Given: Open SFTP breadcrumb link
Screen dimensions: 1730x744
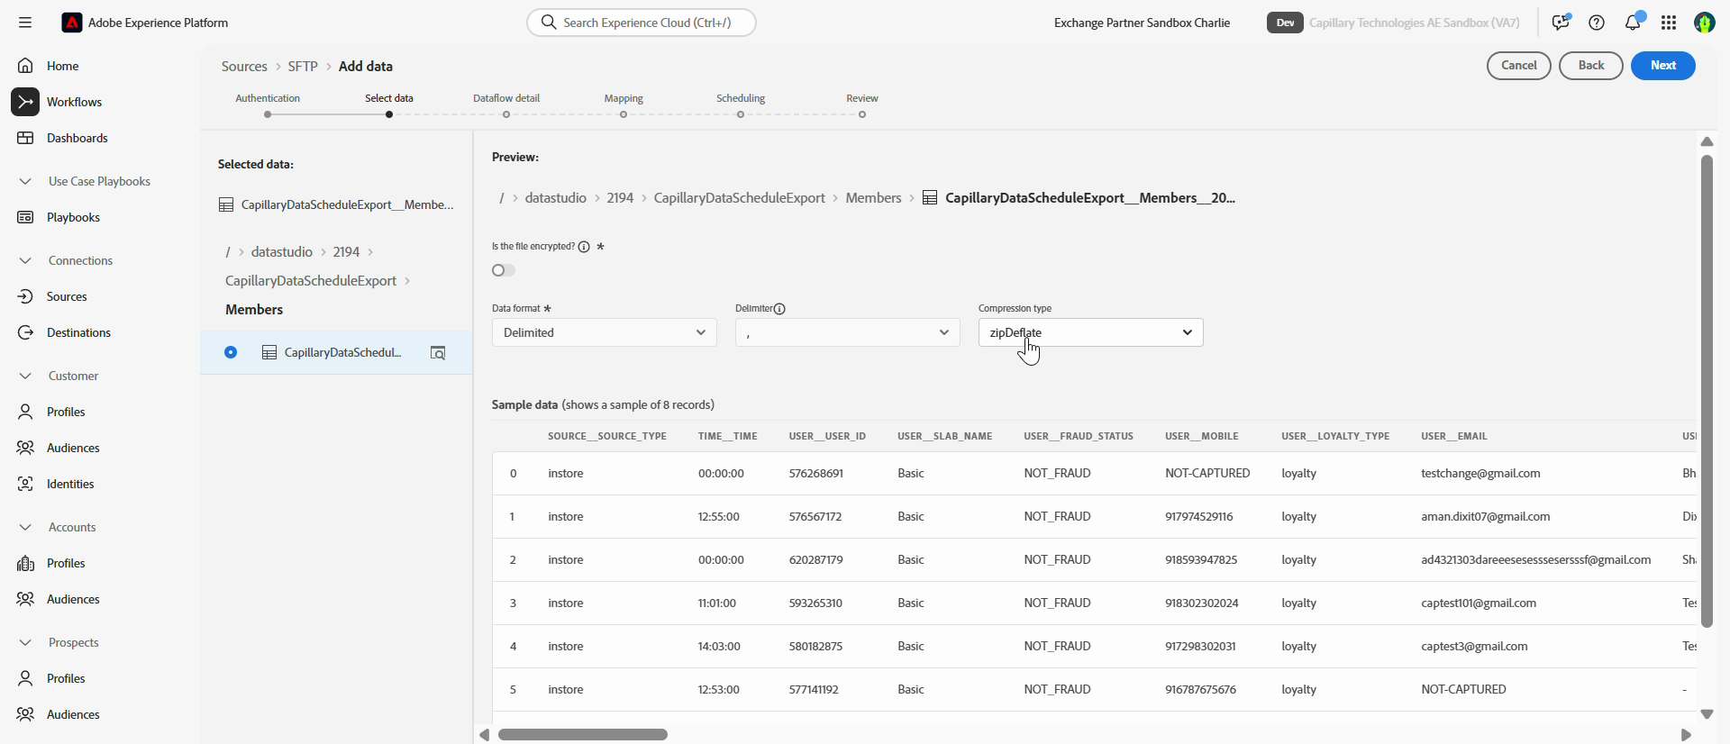Looking at the screenshot, I should point(303,67).
